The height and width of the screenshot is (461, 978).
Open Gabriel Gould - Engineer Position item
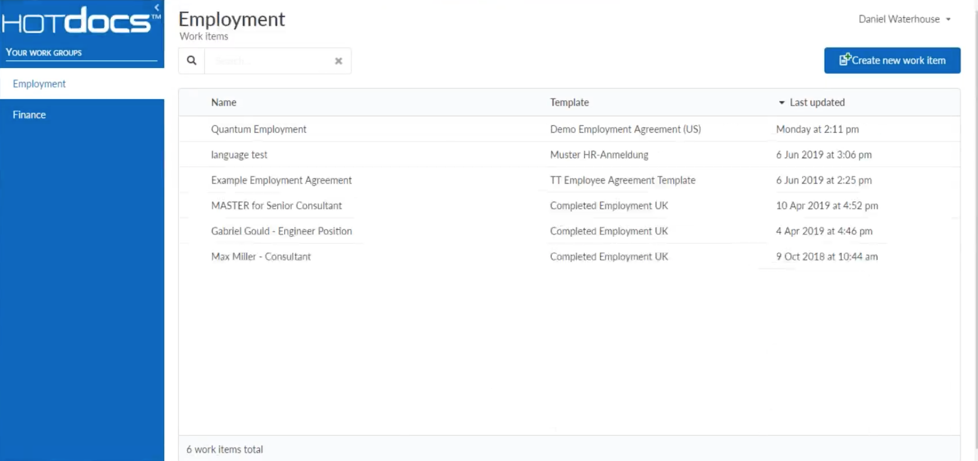coord(281,231)
